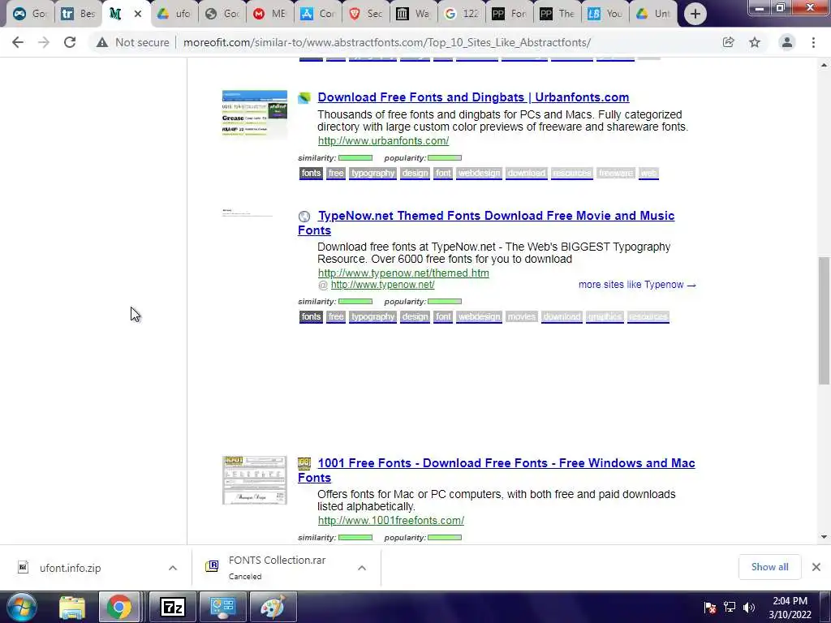Click the Urbanfonts favicon icon
The image size is (831, 623).
point(304,98)
